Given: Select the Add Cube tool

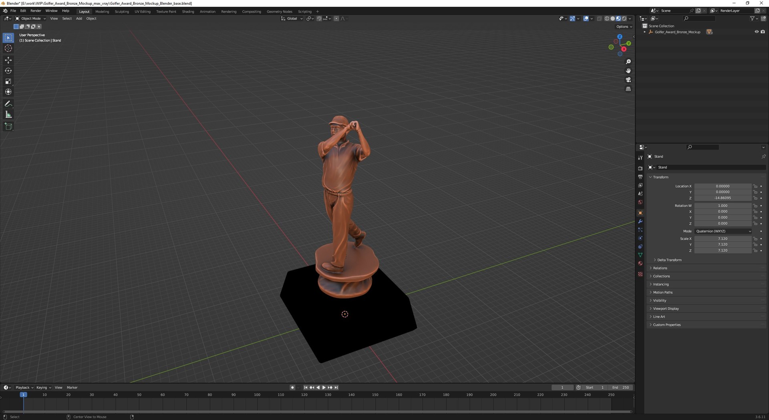Looking at the screenshot, I should click(x=8, y=127).
